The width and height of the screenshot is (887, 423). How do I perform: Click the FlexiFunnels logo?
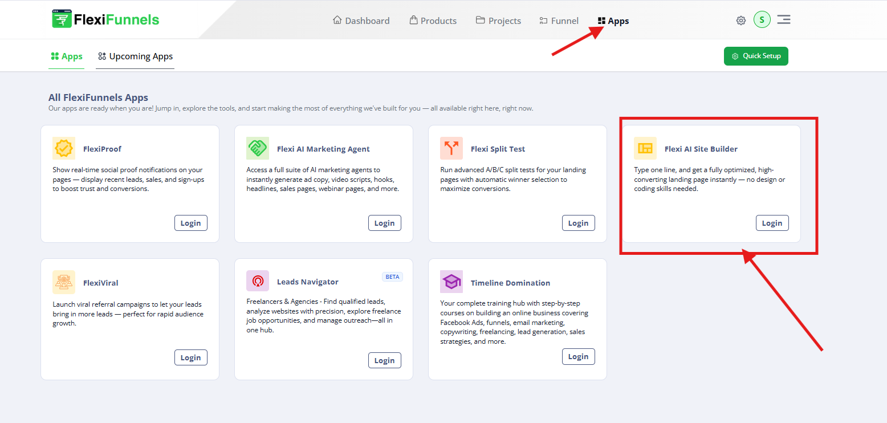105,19
